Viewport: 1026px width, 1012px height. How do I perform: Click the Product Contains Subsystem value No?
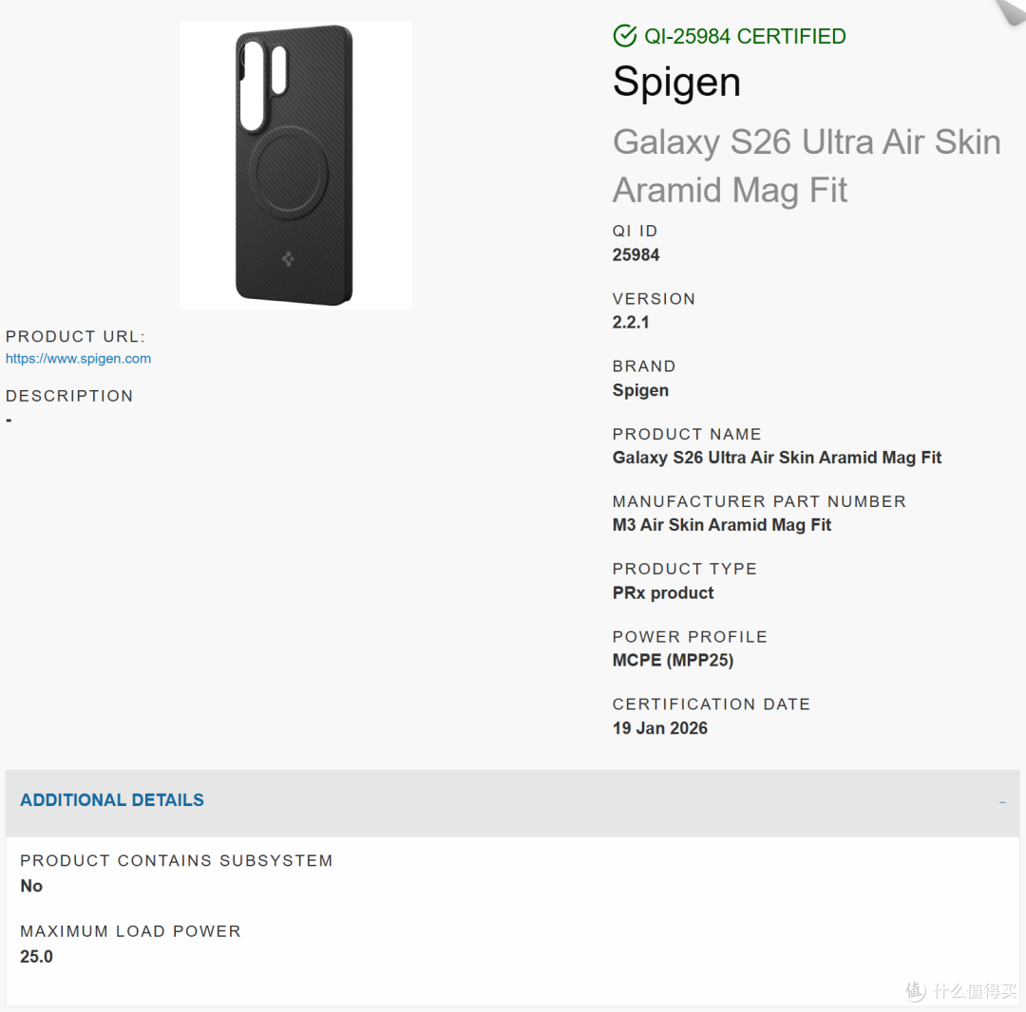[31, 886]
